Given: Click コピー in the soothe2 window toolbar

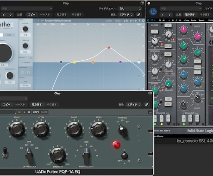Looking at the screenshot, I should point(31,15).
